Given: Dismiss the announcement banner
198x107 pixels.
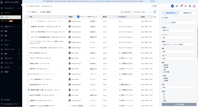Looking at the screenshot, I should point(145,1).
